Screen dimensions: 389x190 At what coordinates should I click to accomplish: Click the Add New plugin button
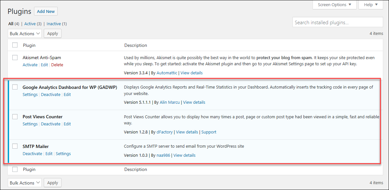pos(46,11)
